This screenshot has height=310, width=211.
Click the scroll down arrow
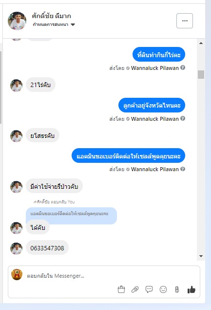[x=201, y=256]
